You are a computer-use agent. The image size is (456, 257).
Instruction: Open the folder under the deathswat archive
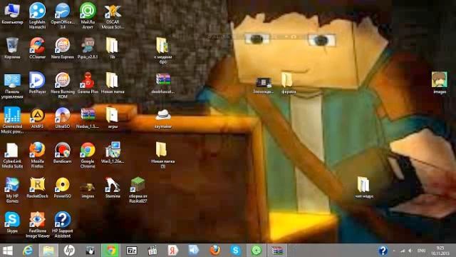[163, 156]
